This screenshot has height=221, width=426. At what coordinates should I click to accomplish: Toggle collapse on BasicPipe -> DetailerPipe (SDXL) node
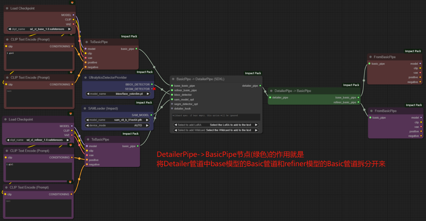pos(173,79)
